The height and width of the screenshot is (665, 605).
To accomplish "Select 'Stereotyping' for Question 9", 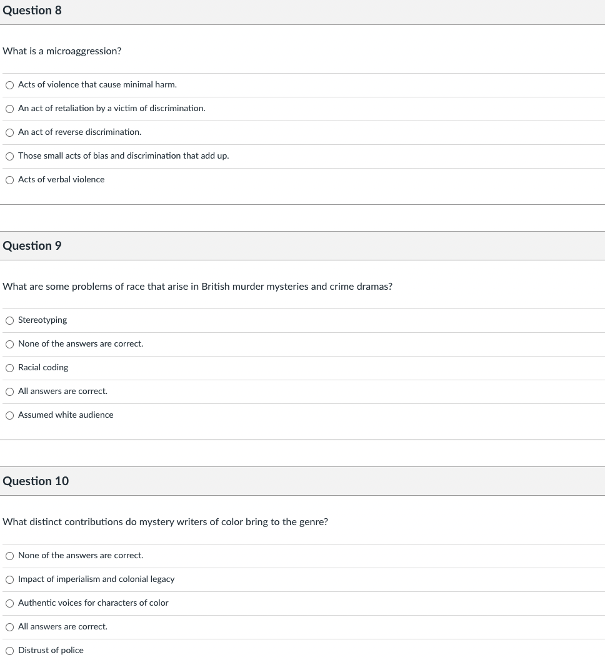I will pos(9,320).
